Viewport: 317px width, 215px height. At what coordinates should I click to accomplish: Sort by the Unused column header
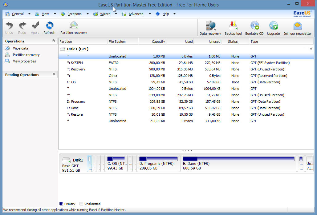pos(208,42)
